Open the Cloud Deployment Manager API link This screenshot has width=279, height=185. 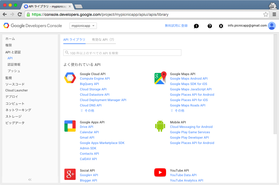click(103, 100)
